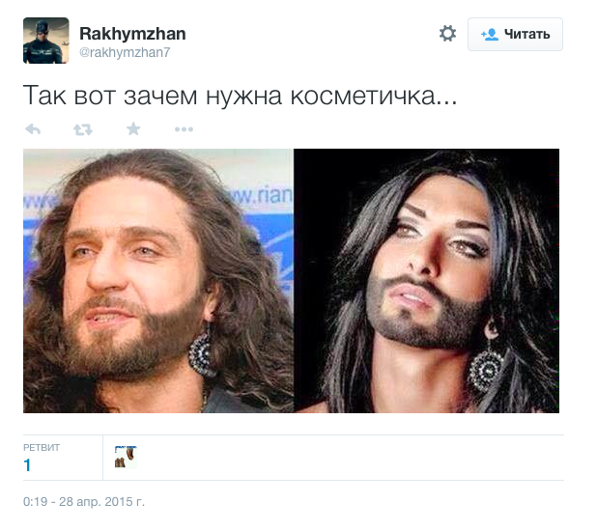Open the gear settings dropdown
Viewport: 597px width, 531px height.
(447, 34)
